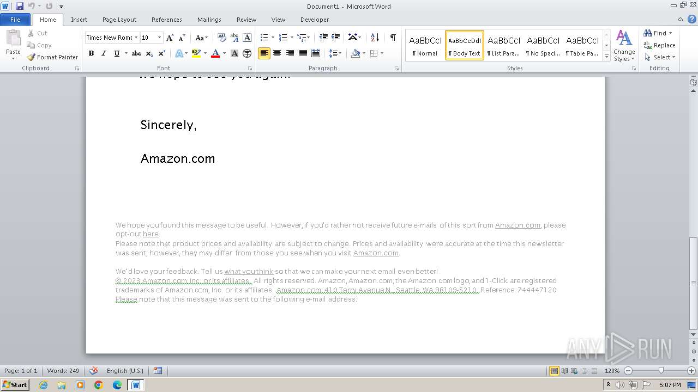
Task: Switch to Full Screen Reading view
Action: [564, 371]
